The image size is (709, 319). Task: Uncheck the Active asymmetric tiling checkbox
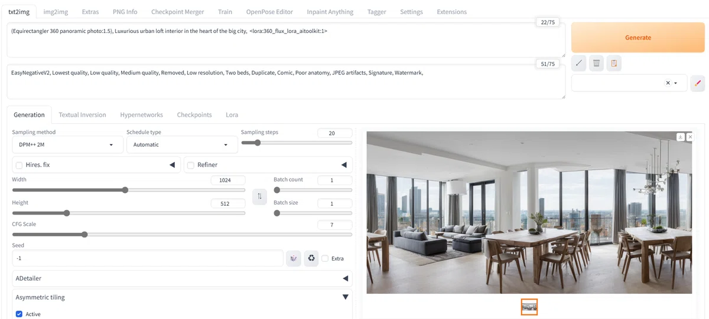pos(19,314)
